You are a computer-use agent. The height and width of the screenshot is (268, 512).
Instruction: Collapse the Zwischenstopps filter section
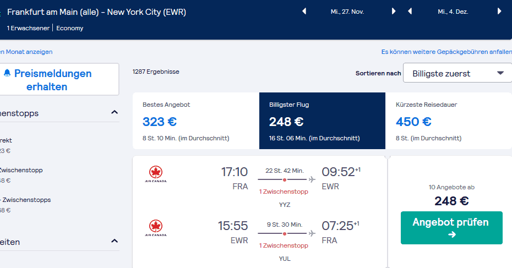pos(115,112)
